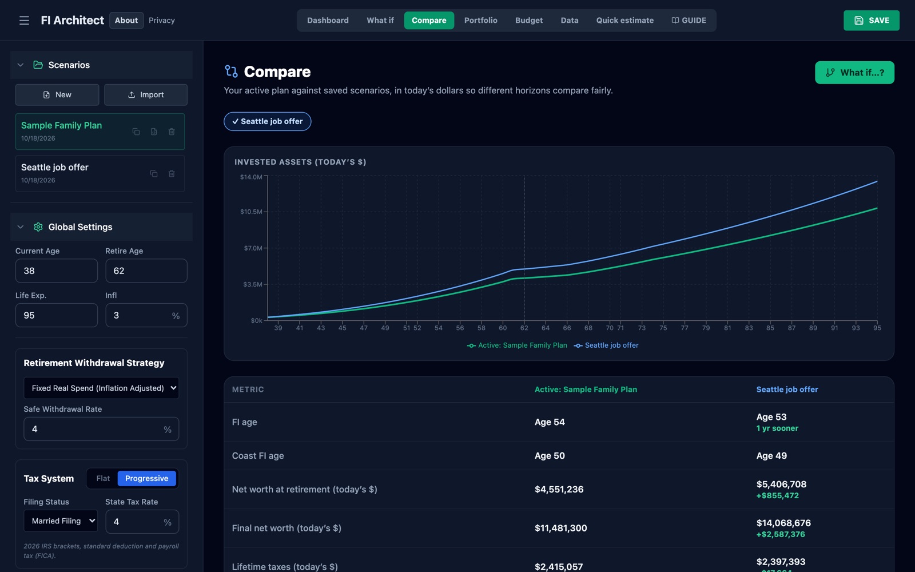This screenshot has height=572, width=915.
Task: Collapse the Global Settings section
Action: pos(21,227)
